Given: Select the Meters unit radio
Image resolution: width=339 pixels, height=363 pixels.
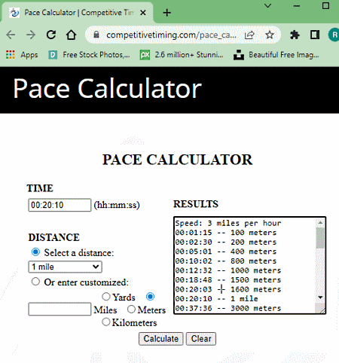Looking at the screenshot, I should (x=131, y=310).
